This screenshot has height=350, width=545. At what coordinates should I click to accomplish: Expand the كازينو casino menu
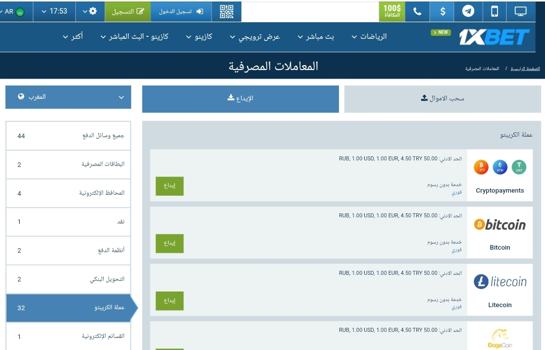(199, 36)
